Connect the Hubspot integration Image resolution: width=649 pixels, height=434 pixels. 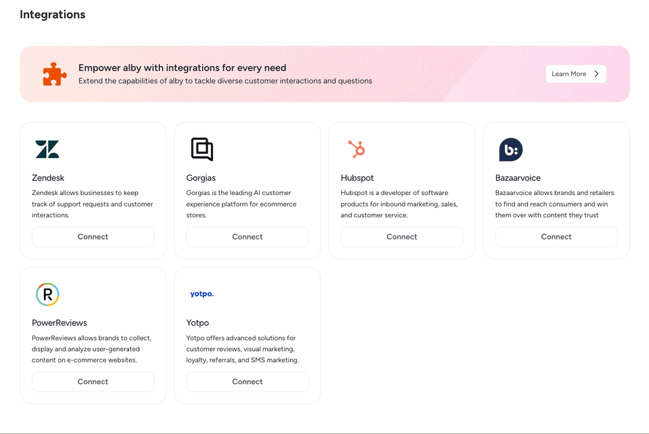coord(402,237)
